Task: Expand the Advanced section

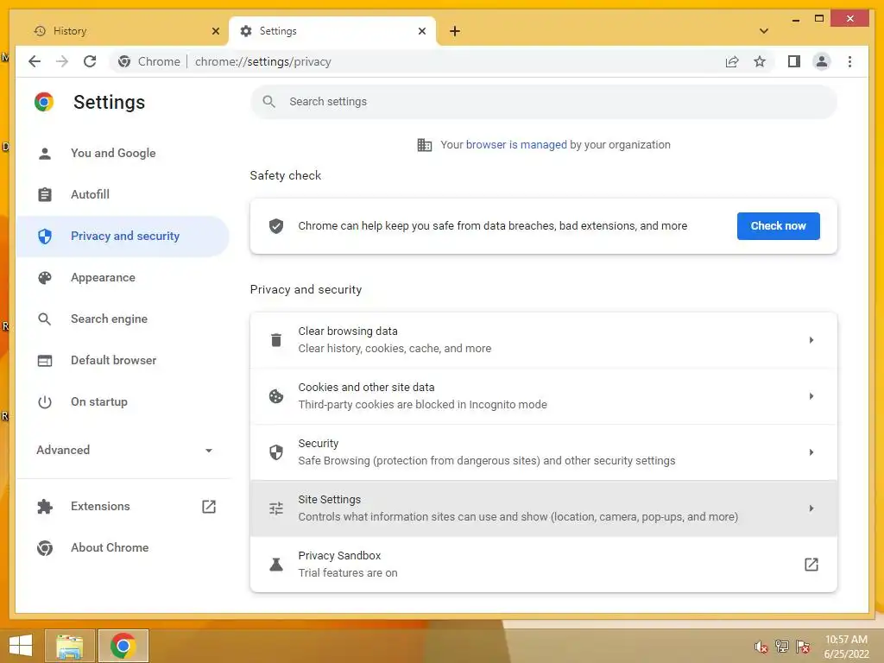Action: [x=123, y=450]
